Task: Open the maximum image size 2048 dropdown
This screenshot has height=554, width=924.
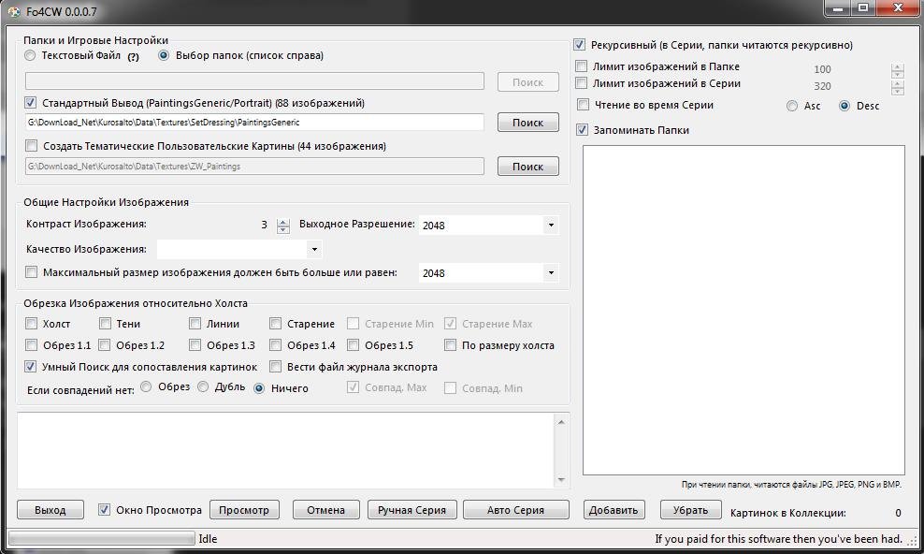Action: tap(550, 273)
